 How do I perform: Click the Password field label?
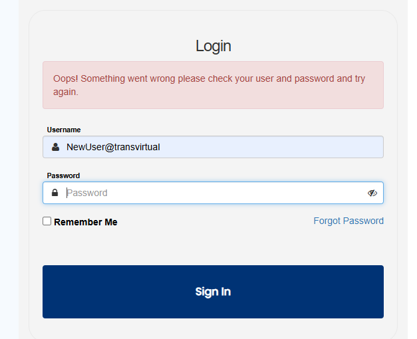tap(63, 175)
